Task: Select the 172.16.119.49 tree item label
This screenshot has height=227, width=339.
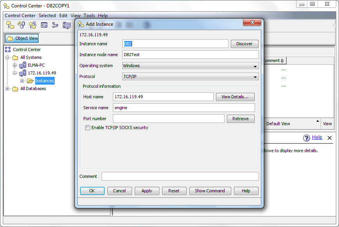Action: (x=42, y=73)
